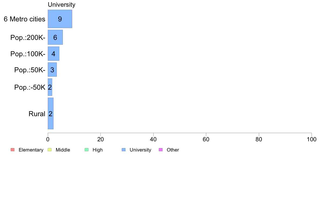
Task: Select the Pop.:50K- bar showing 3
Action: click(52, 70)
